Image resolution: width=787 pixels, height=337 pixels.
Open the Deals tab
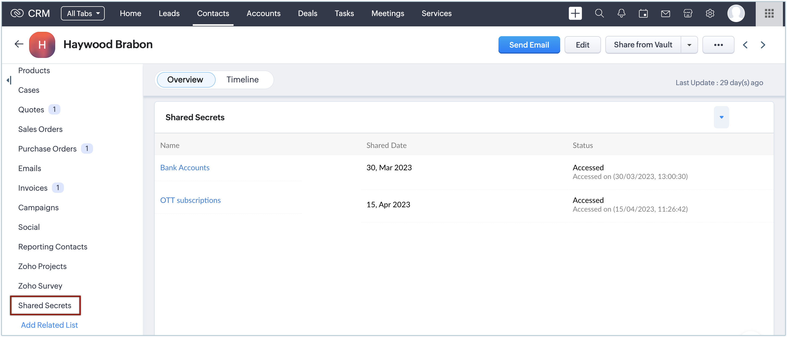tap(307, 13)
